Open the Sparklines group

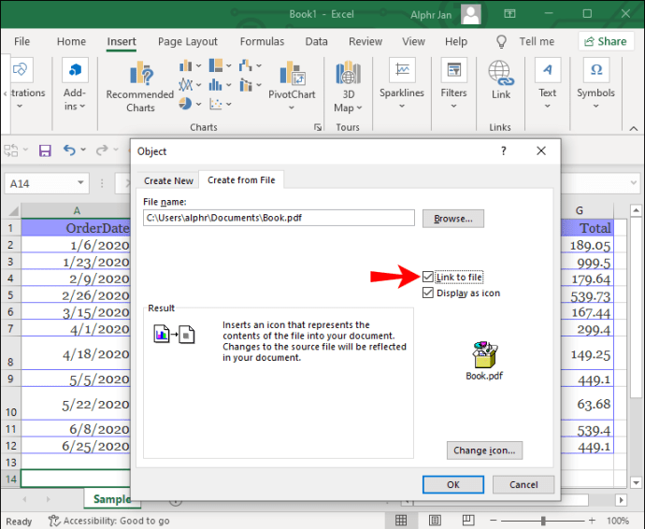click(401, 84)
